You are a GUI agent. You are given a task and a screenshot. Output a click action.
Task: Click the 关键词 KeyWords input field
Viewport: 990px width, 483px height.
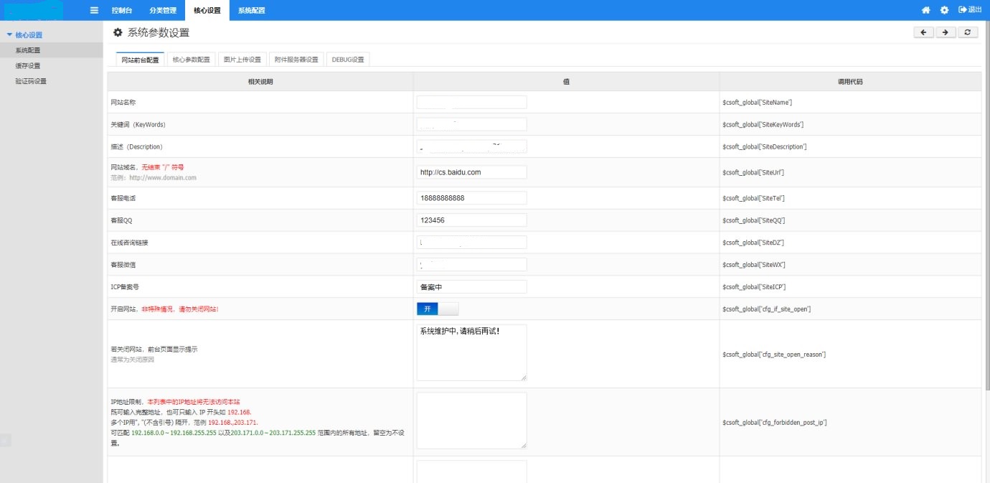pyautogui.click(x=471, y=124)
